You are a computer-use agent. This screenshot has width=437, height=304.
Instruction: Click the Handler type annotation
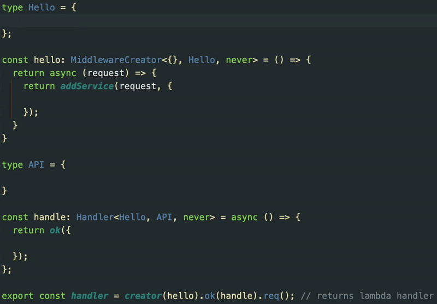(x=95, y=218)
